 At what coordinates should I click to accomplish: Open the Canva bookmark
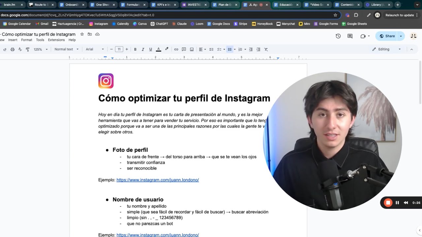140,24
